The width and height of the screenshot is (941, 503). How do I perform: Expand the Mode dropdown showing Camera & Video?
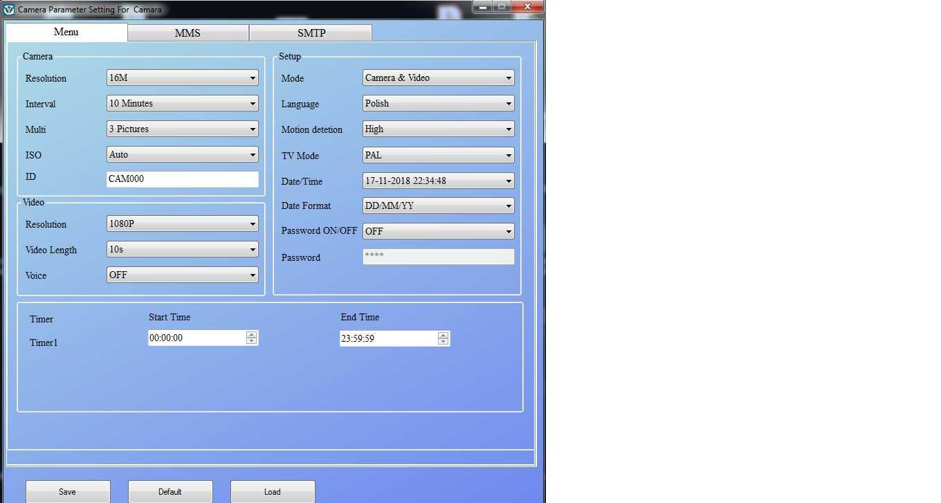click(439, 78)
